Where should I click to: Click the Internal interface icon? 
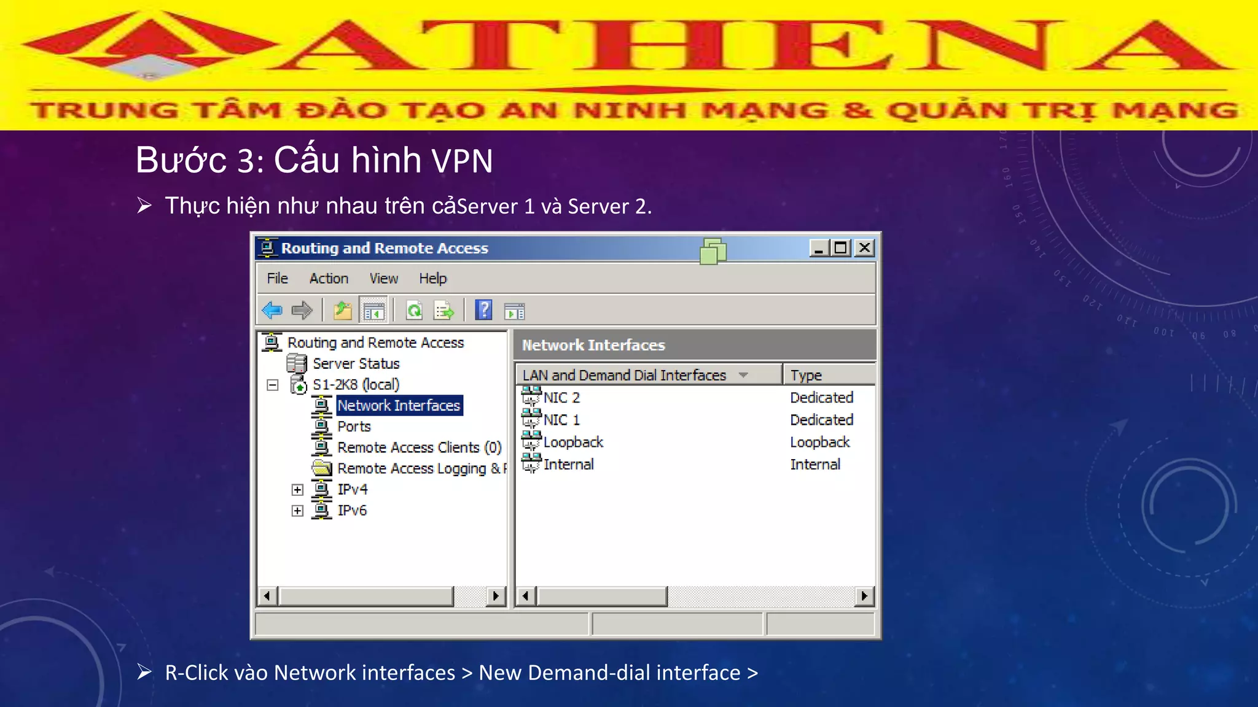tap(531, 463)
